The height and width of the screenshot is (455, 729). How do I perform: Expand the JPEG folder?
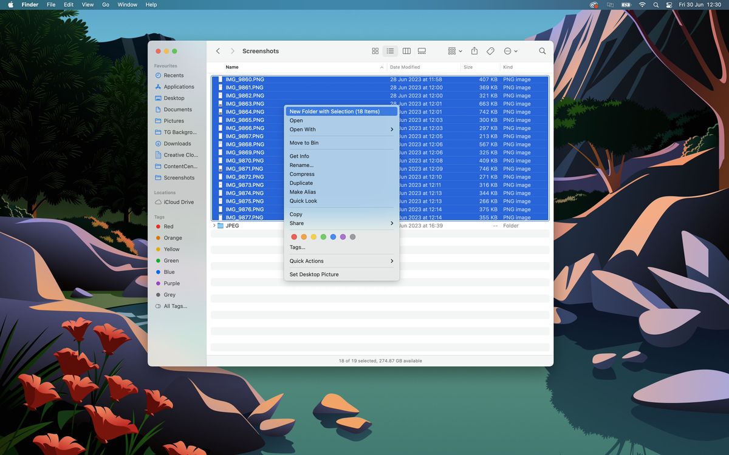click(213, 225)
